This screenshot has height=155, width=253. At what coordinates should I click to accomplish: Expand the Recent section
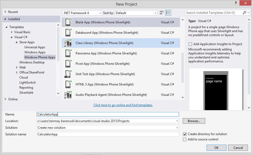click(x=6, y=12)
